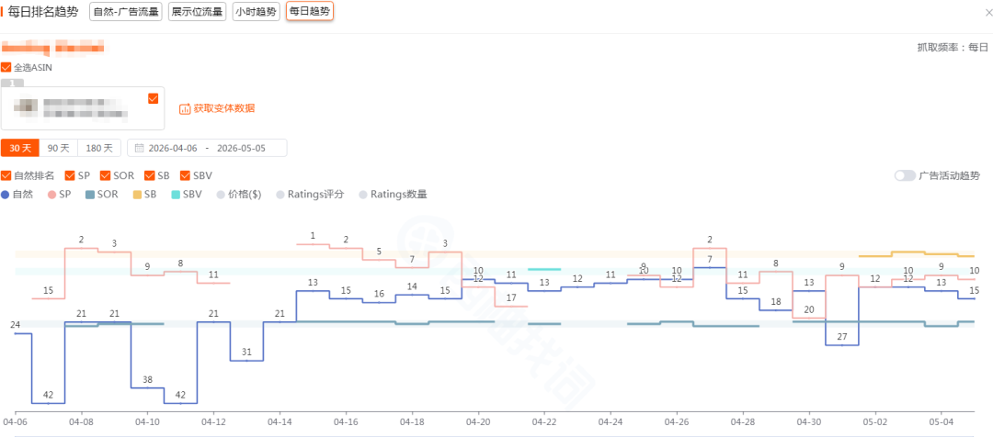Select the 90 天 range button
Viewport: 993px width, 437px height.
pos(58,148)
